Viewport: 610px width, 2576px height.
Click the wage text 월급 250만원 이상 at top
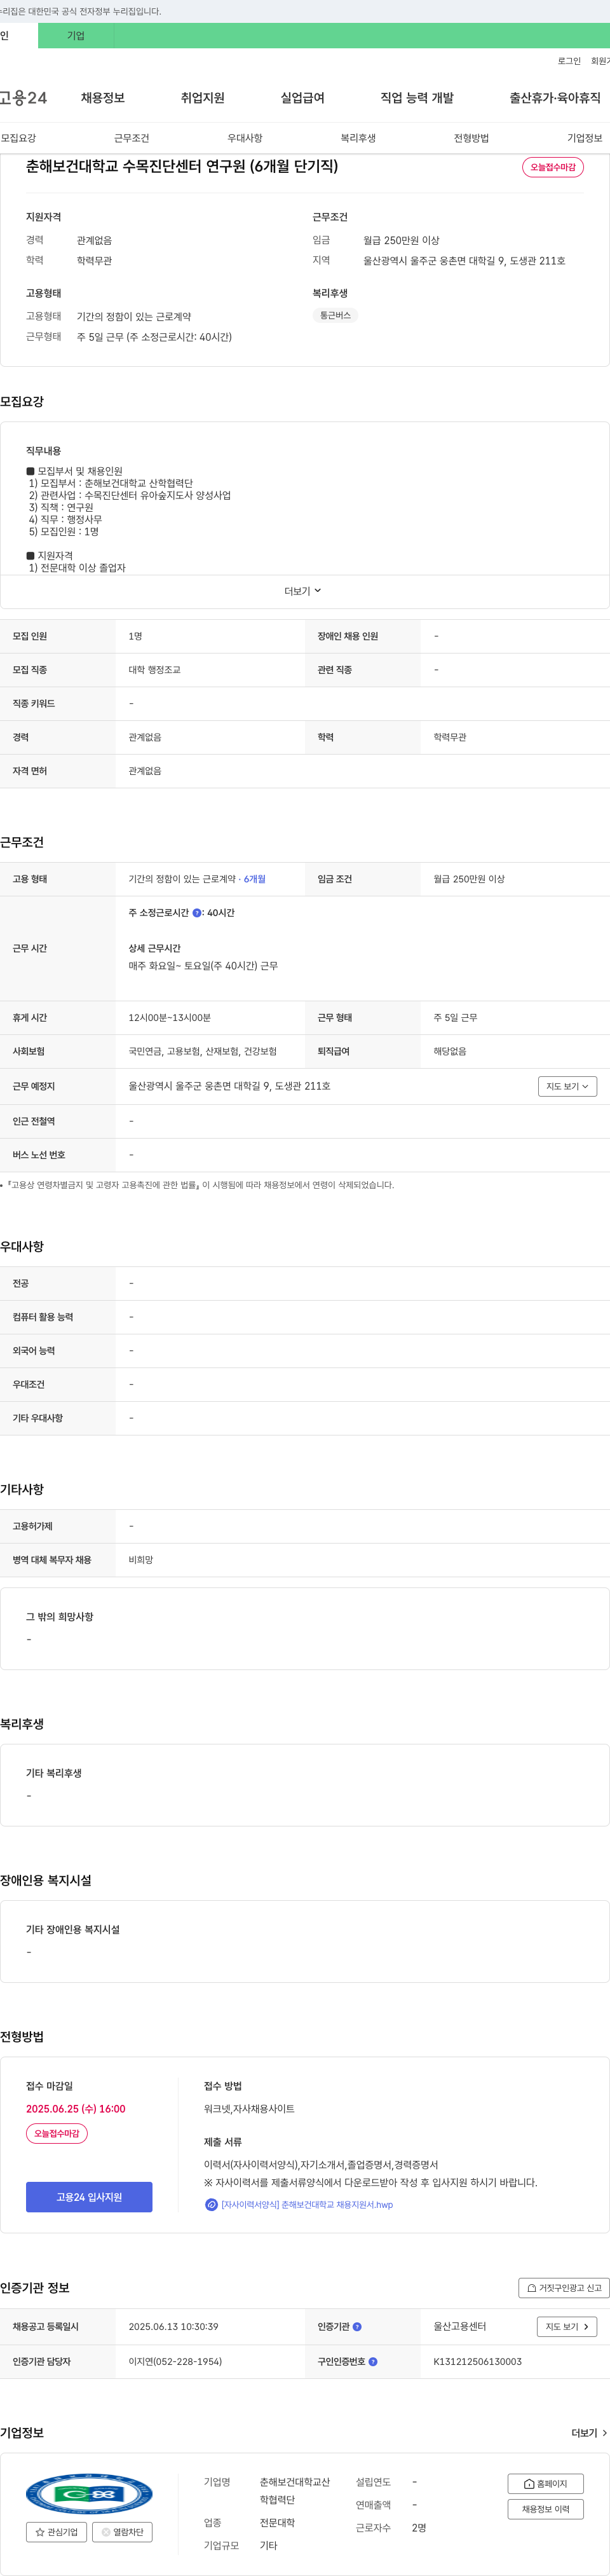tap(401, 240)
